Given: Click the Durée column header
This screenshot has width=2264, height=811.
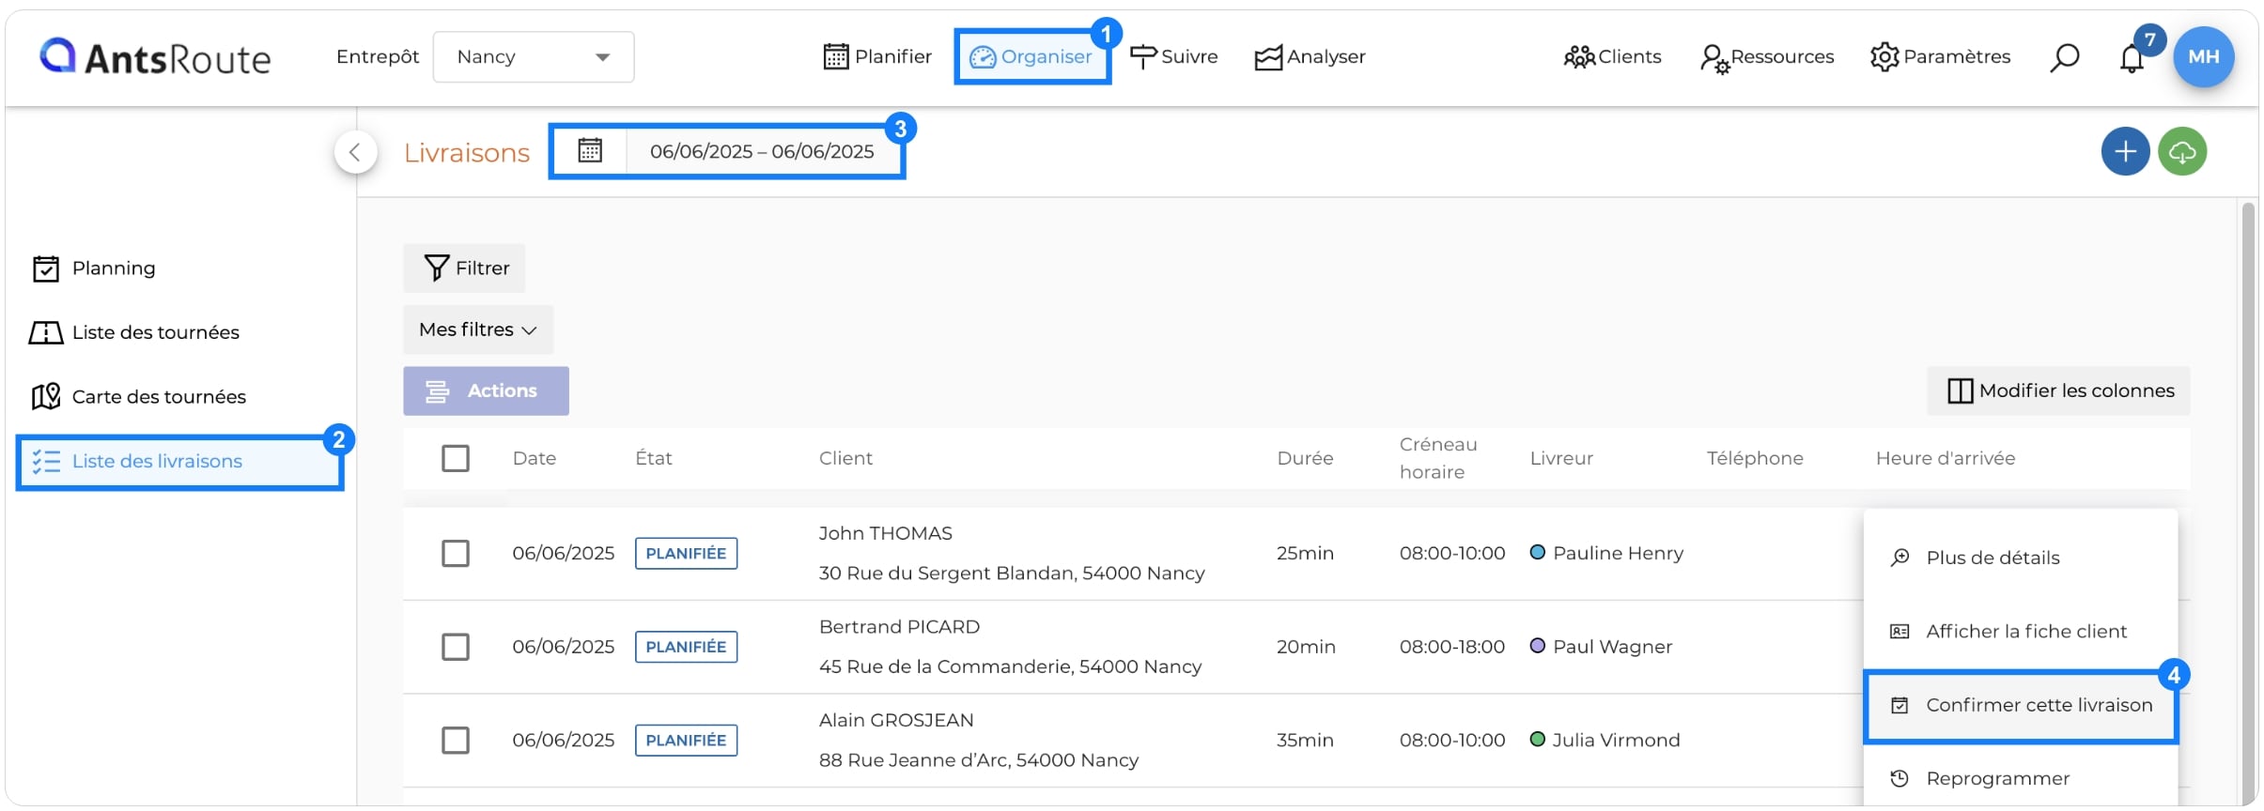Looking at the screenshot, I should click(x=1305, y=458).
